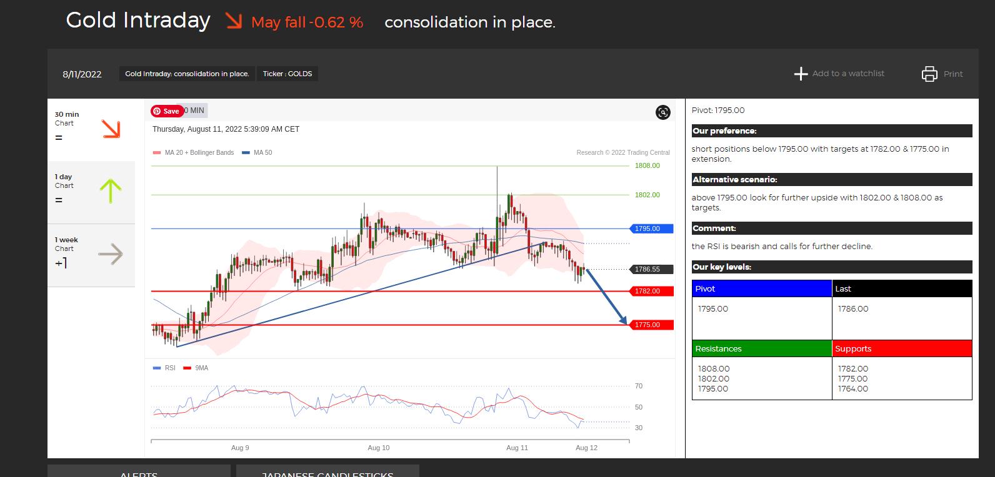Click the red down-arrow on the 30 min chart
Image resolution: width=995 pixels, height=477 pixels.
[x=111, y=129]
